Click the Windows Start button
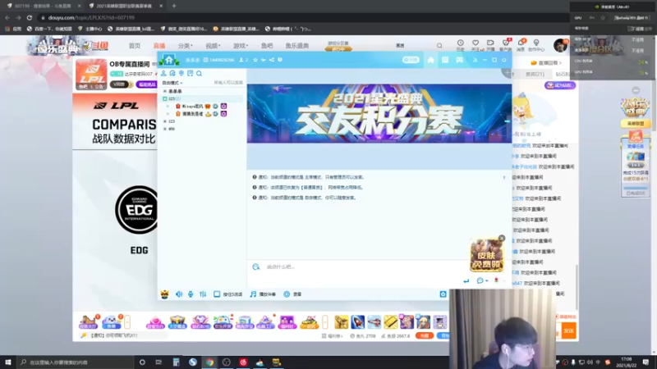 [x=8, y=362]
